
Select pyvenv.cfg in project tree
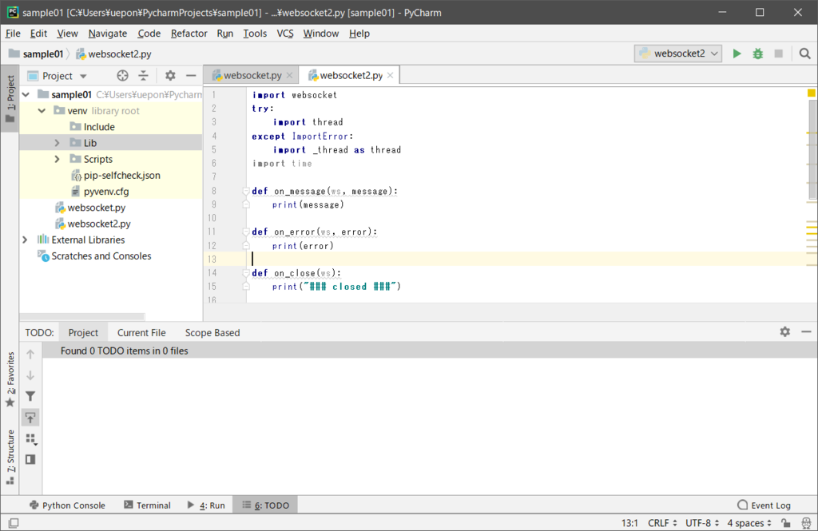(x=105, y=192)
